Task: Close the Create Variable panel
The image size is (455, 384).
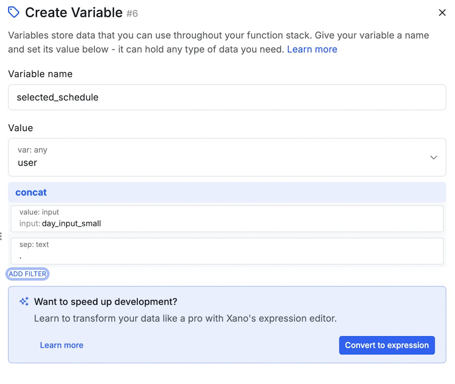Action: 442,12
